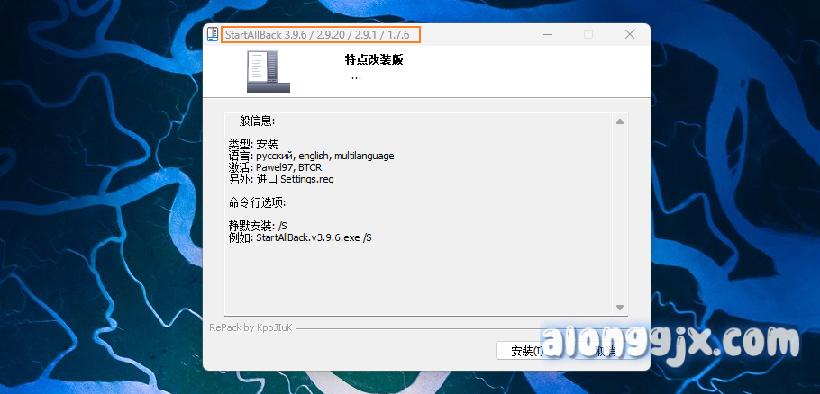Click the scroll down arrow in the info box
820x394 pixels.
[x=620, y=308]
